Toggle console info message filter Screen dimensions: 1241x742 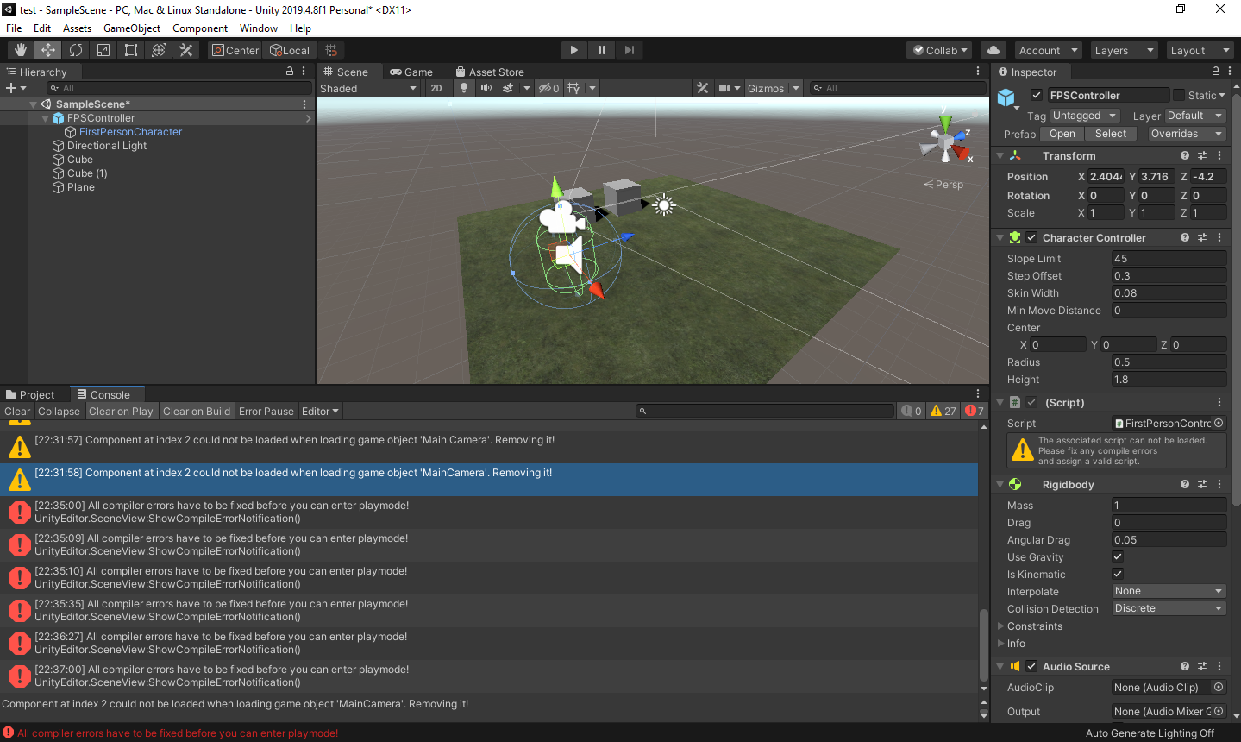coord(912,411)
